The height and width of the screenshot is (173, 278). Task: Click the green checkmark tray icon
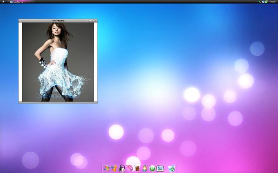(260, 2)
